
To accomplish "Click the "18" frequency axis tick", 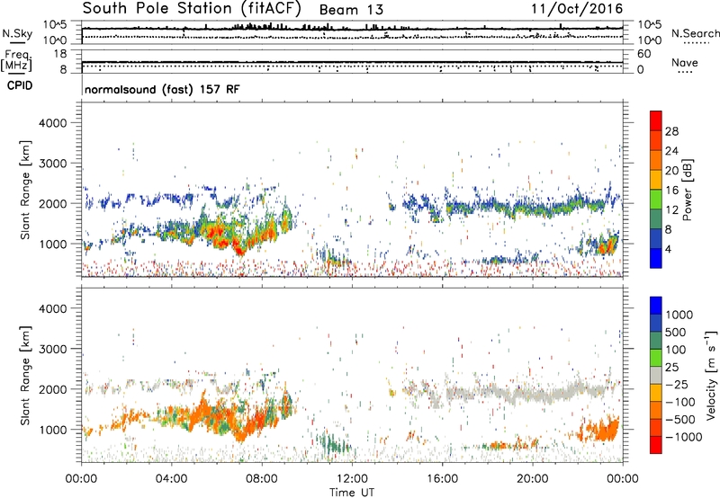I will 60,54.
